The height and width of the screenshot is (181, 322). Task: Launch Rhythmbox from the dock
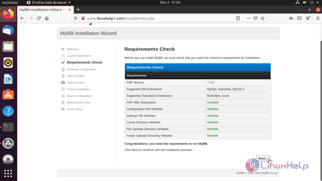[8, 63]
